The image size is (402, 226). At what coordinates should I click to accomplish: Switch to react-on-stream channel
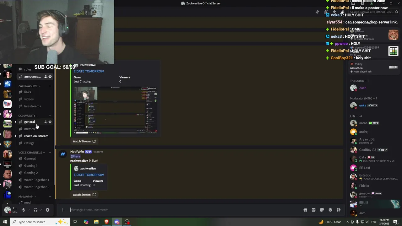(35, 136)
